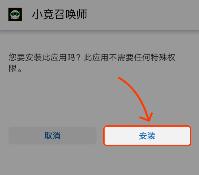Click the empty area below the buttons
The height and width of the screenshot is (175, 199).
tap(99, 161)
